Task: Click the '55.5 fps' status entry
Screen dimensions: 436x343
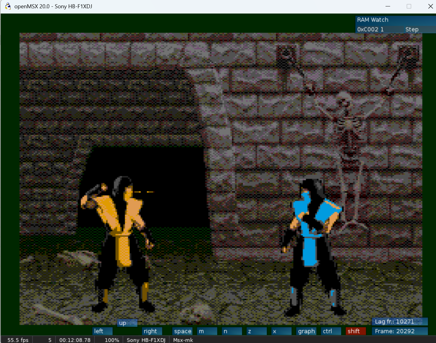Action: pos(18,340)
